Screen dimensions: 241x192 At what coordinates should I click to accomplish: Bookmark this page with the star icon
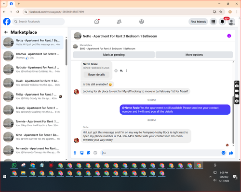(x=221, y=12)
